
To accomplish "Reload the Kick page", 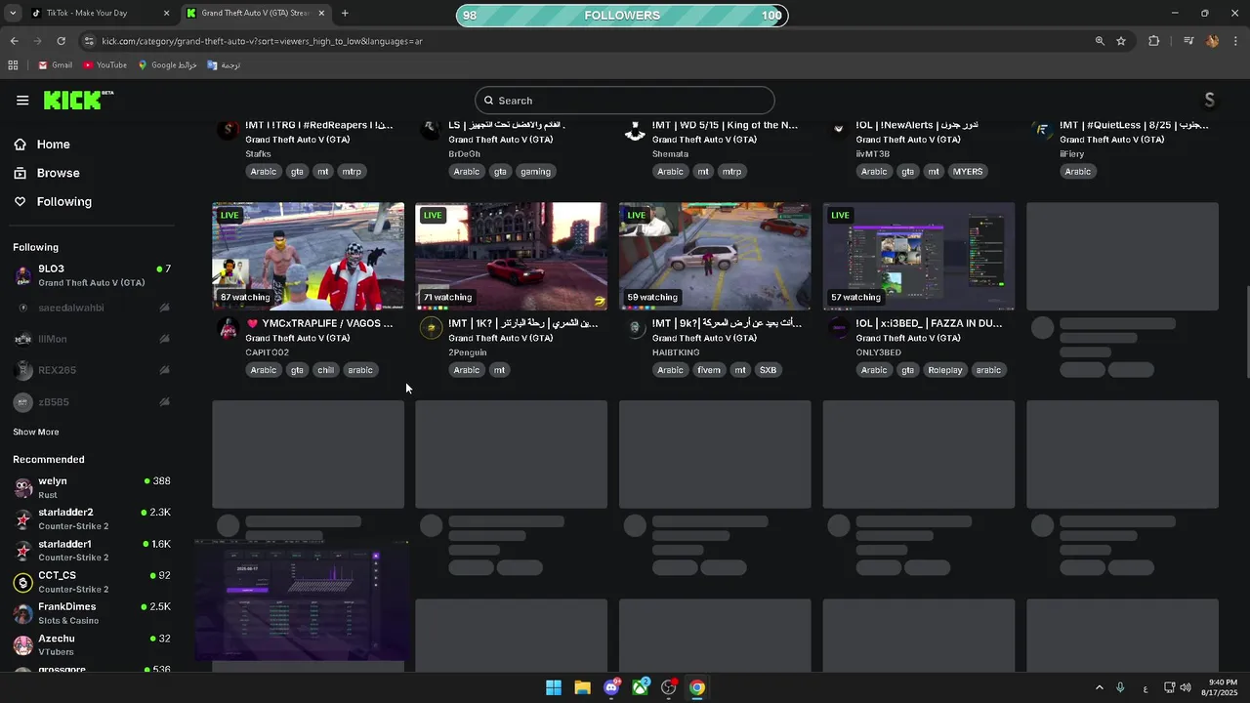I will [61, 41].
